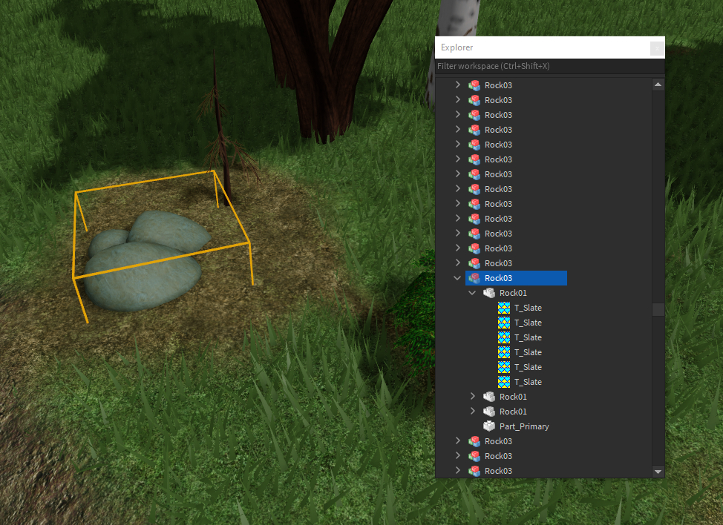Viewport: 723px width, 525px height.
Task: Click the topmost Rock03 model icon
Action: click(474, 85)
